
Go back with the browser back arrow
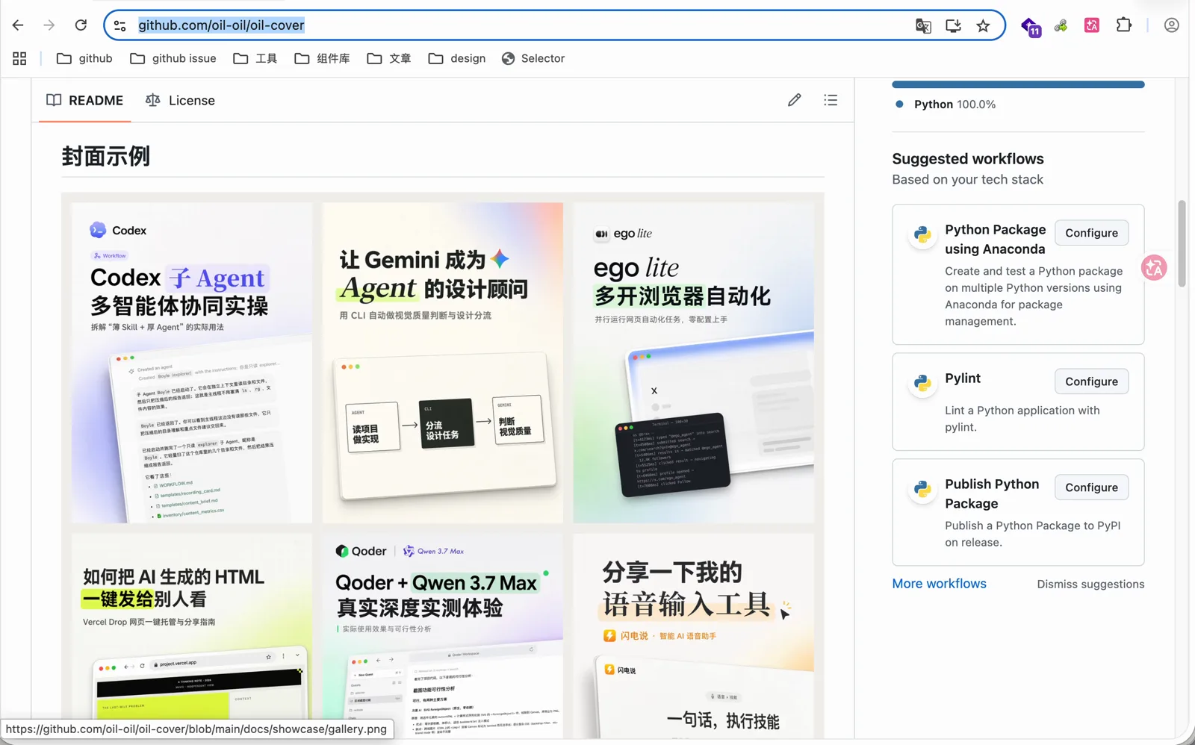(x=18, y=25)
